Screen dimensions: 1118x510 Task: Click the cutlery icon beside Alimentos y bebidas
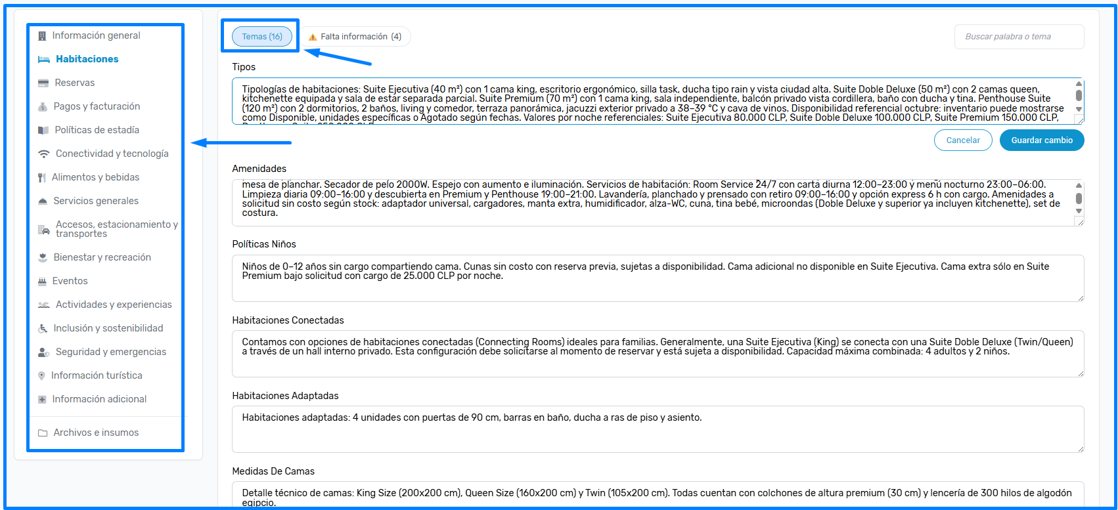click(42, 177)
